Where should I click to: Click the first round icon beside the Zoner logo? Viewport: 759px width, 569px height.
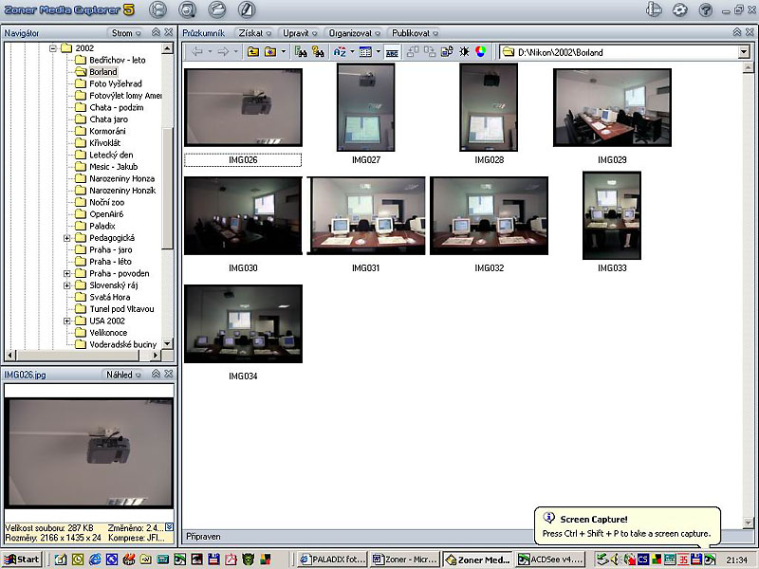[157, 9]
